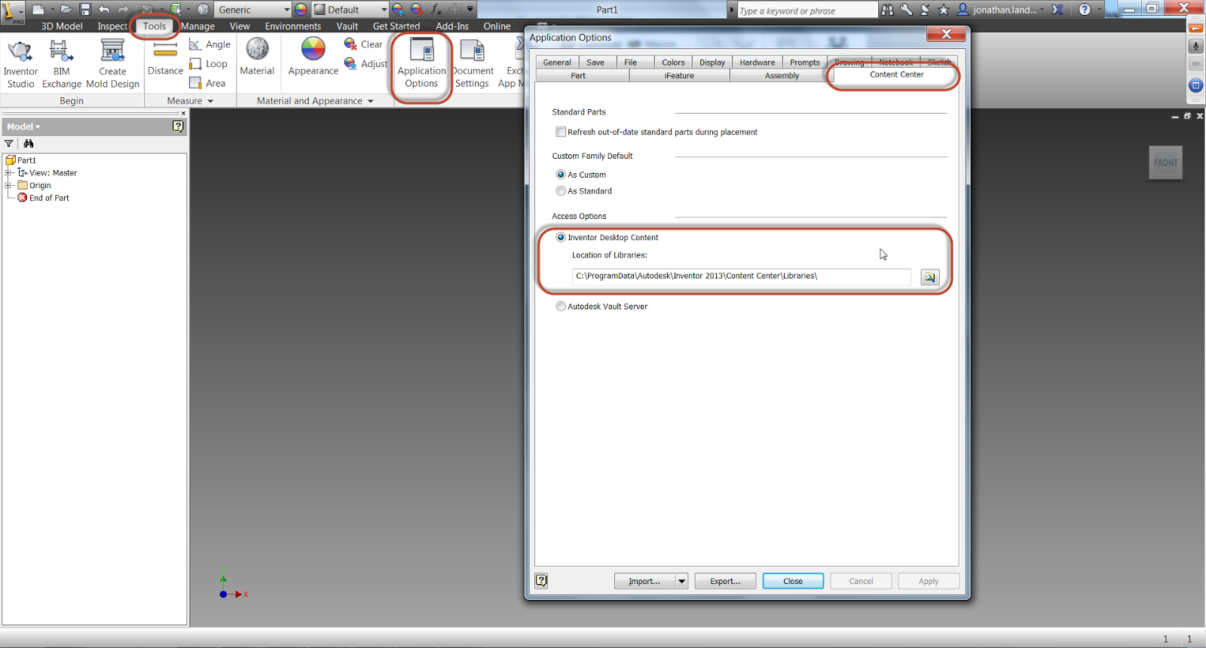The height and width of the screenshot is (648, 1206).
Task: Open the Material browser
Action: tap(257, 57)
